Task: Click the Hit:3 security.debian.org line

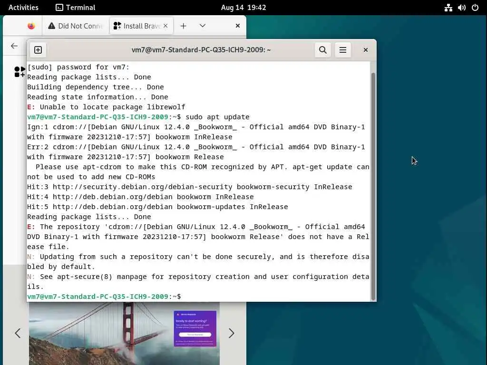Action: (189, 187)
